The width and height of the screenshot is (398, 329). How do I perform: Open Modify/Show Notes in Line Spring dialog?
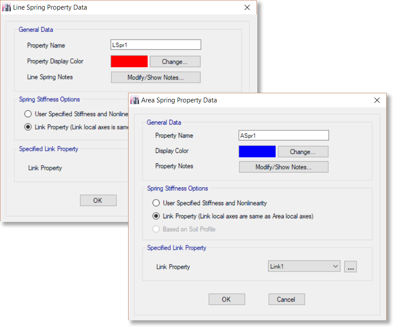click(x=156, y=78)
